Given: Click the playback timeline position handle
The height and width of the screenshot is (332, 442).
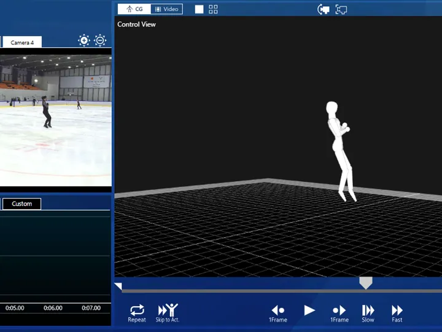Looking at the screenshot, I should click(365, 283).
